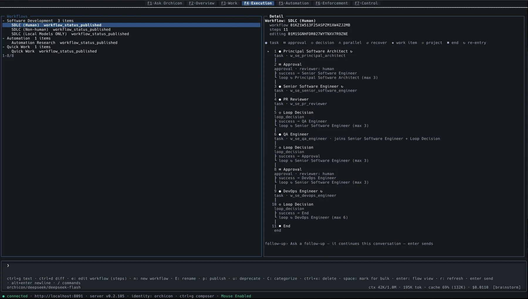The image size is (528, 299).
Task: Click the re-entry loop icon in legend
Action: (x=464, y=43)
